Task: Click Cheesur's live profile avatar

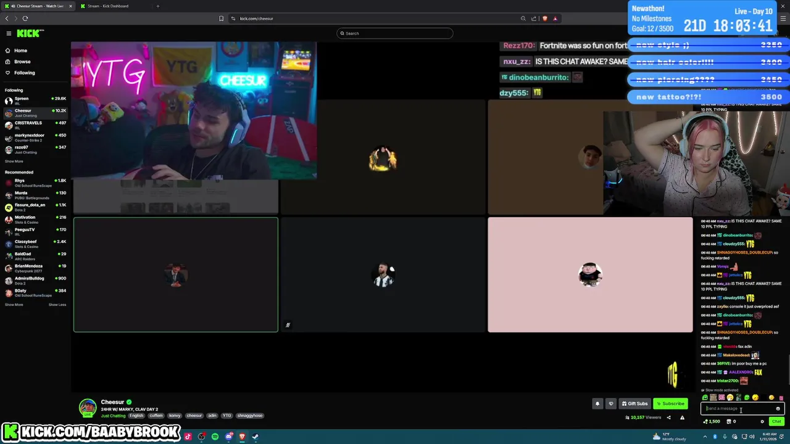Action: coord(88,408)
